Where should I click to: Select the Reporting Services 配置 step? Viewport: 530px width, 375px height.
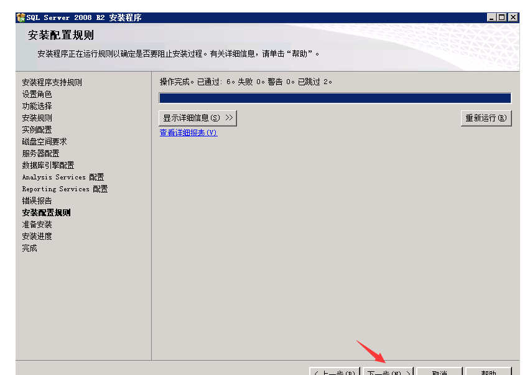65,189
